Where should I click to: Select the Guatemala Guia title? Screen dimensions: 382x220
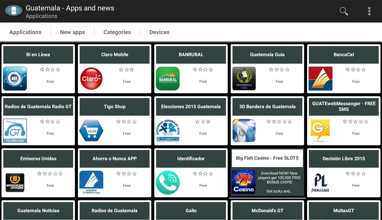[x=267, y=55]
